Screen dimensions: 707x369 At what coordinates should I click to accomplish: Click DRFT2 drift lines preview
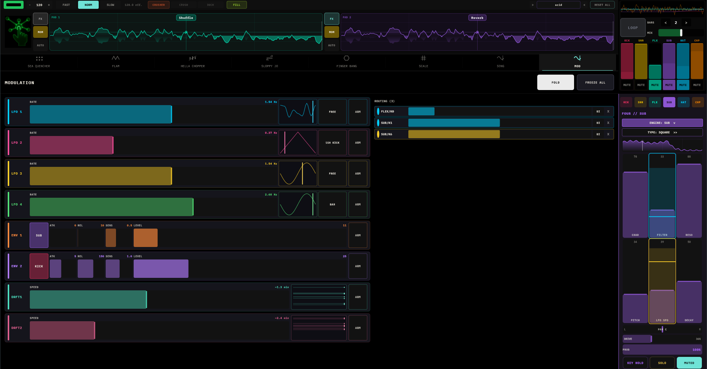tap(319, 328)
